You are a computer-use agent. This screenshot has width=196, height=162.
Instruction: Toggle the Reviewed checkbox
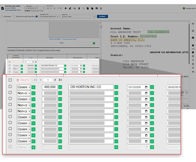(2, 16)
